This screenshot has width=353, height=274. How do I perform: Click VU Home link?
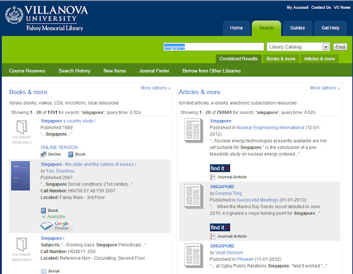click(342, 7)
